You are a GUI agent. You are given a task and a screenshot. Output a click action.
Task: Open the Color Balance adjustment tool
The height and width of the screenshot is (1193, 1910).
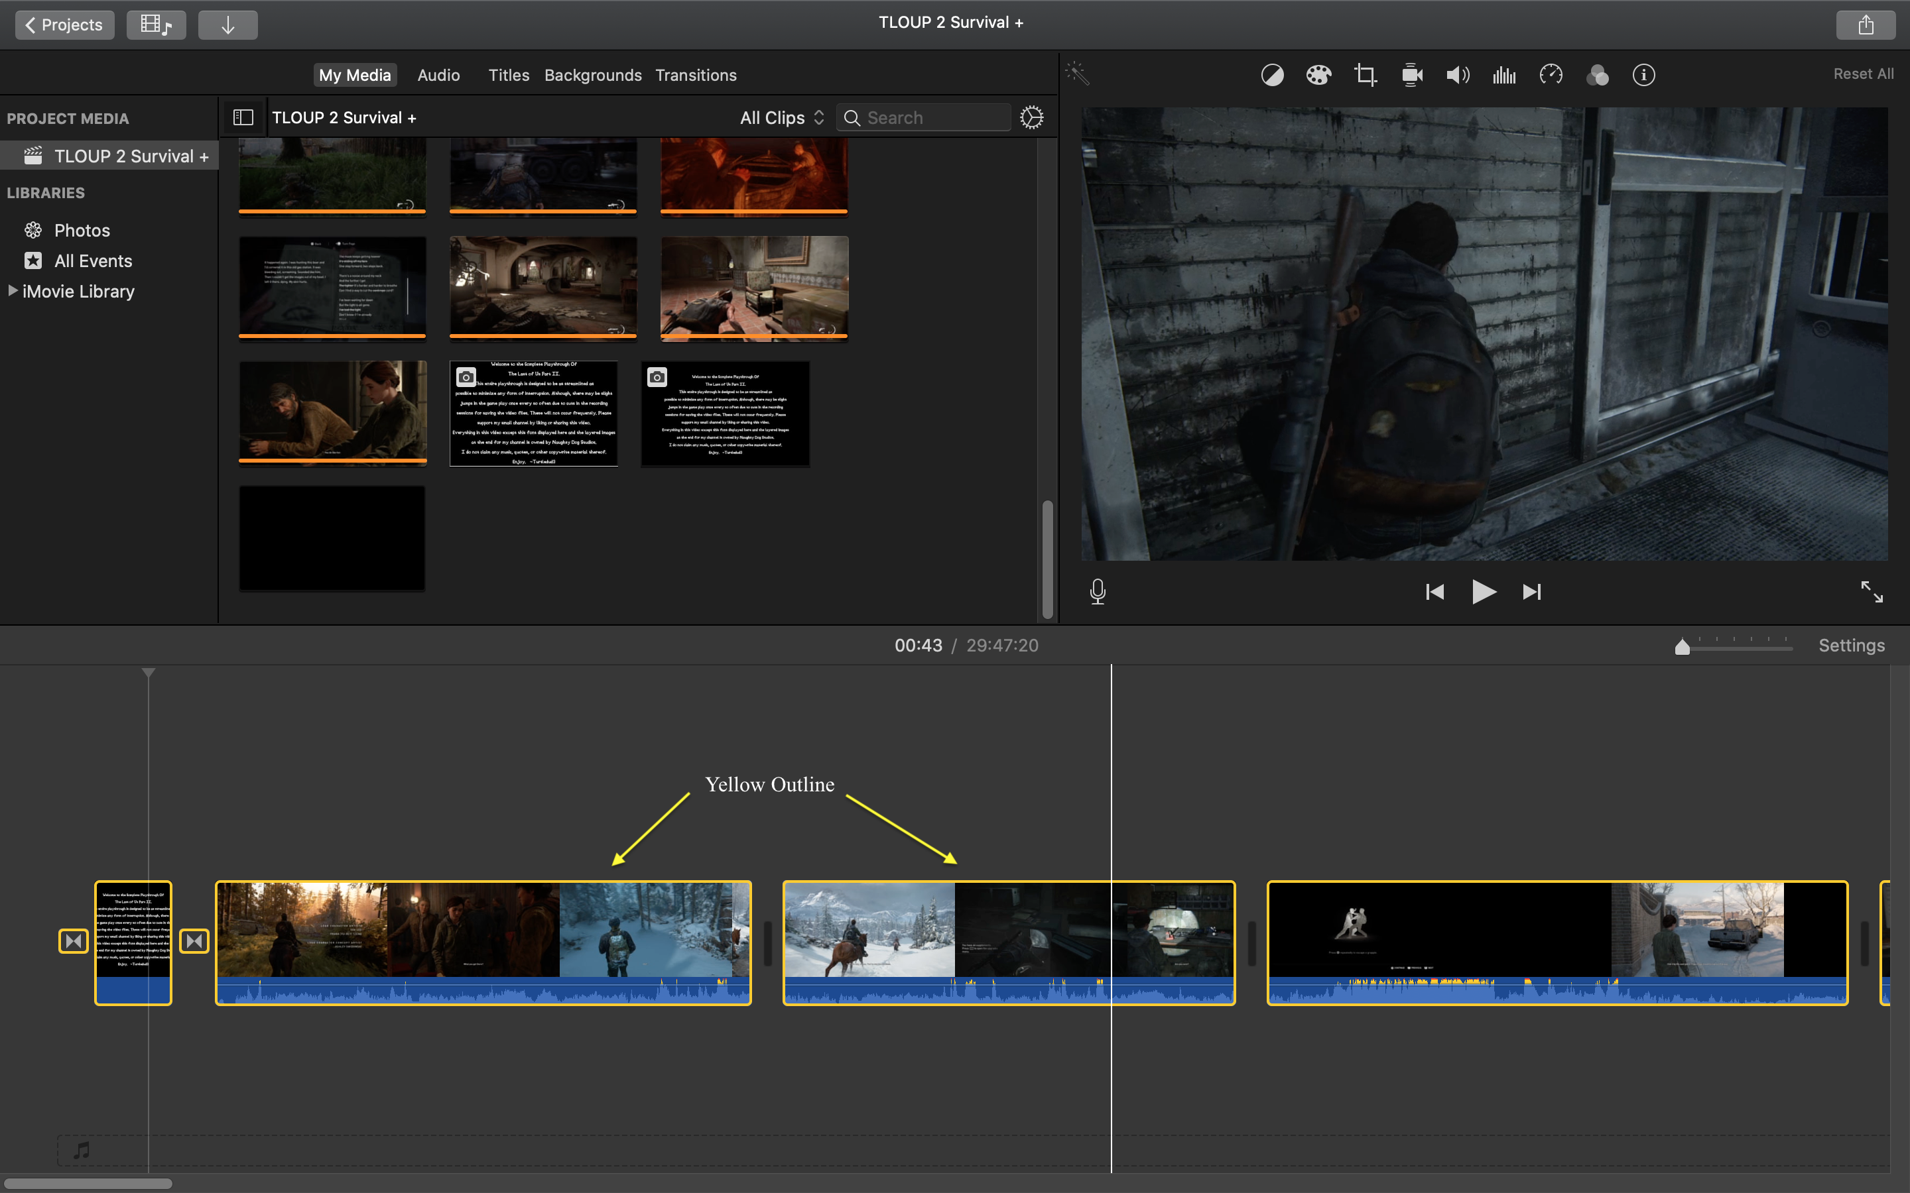click(x=1272, y=75)
